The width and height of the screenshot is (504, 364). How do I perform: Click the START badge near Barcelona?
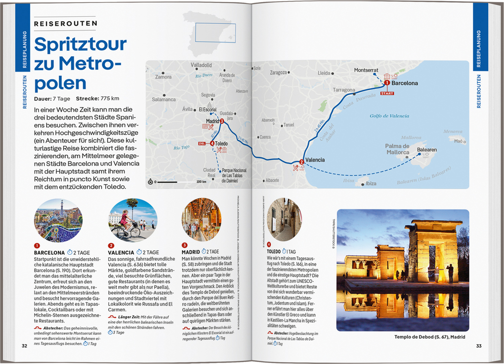[387, 93]
